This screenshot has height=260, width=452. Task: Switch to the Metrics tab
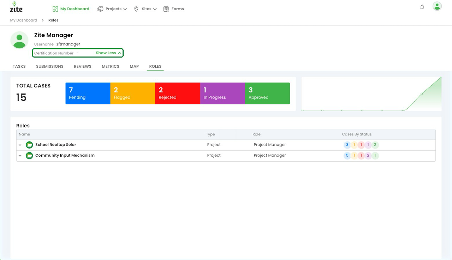pos(111,66)
